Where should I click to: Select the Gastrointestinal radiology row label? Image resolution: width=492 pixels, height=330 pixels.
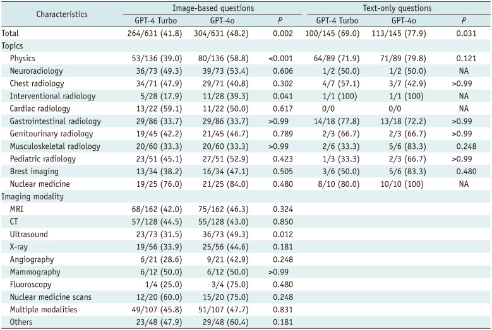(55, 121)
